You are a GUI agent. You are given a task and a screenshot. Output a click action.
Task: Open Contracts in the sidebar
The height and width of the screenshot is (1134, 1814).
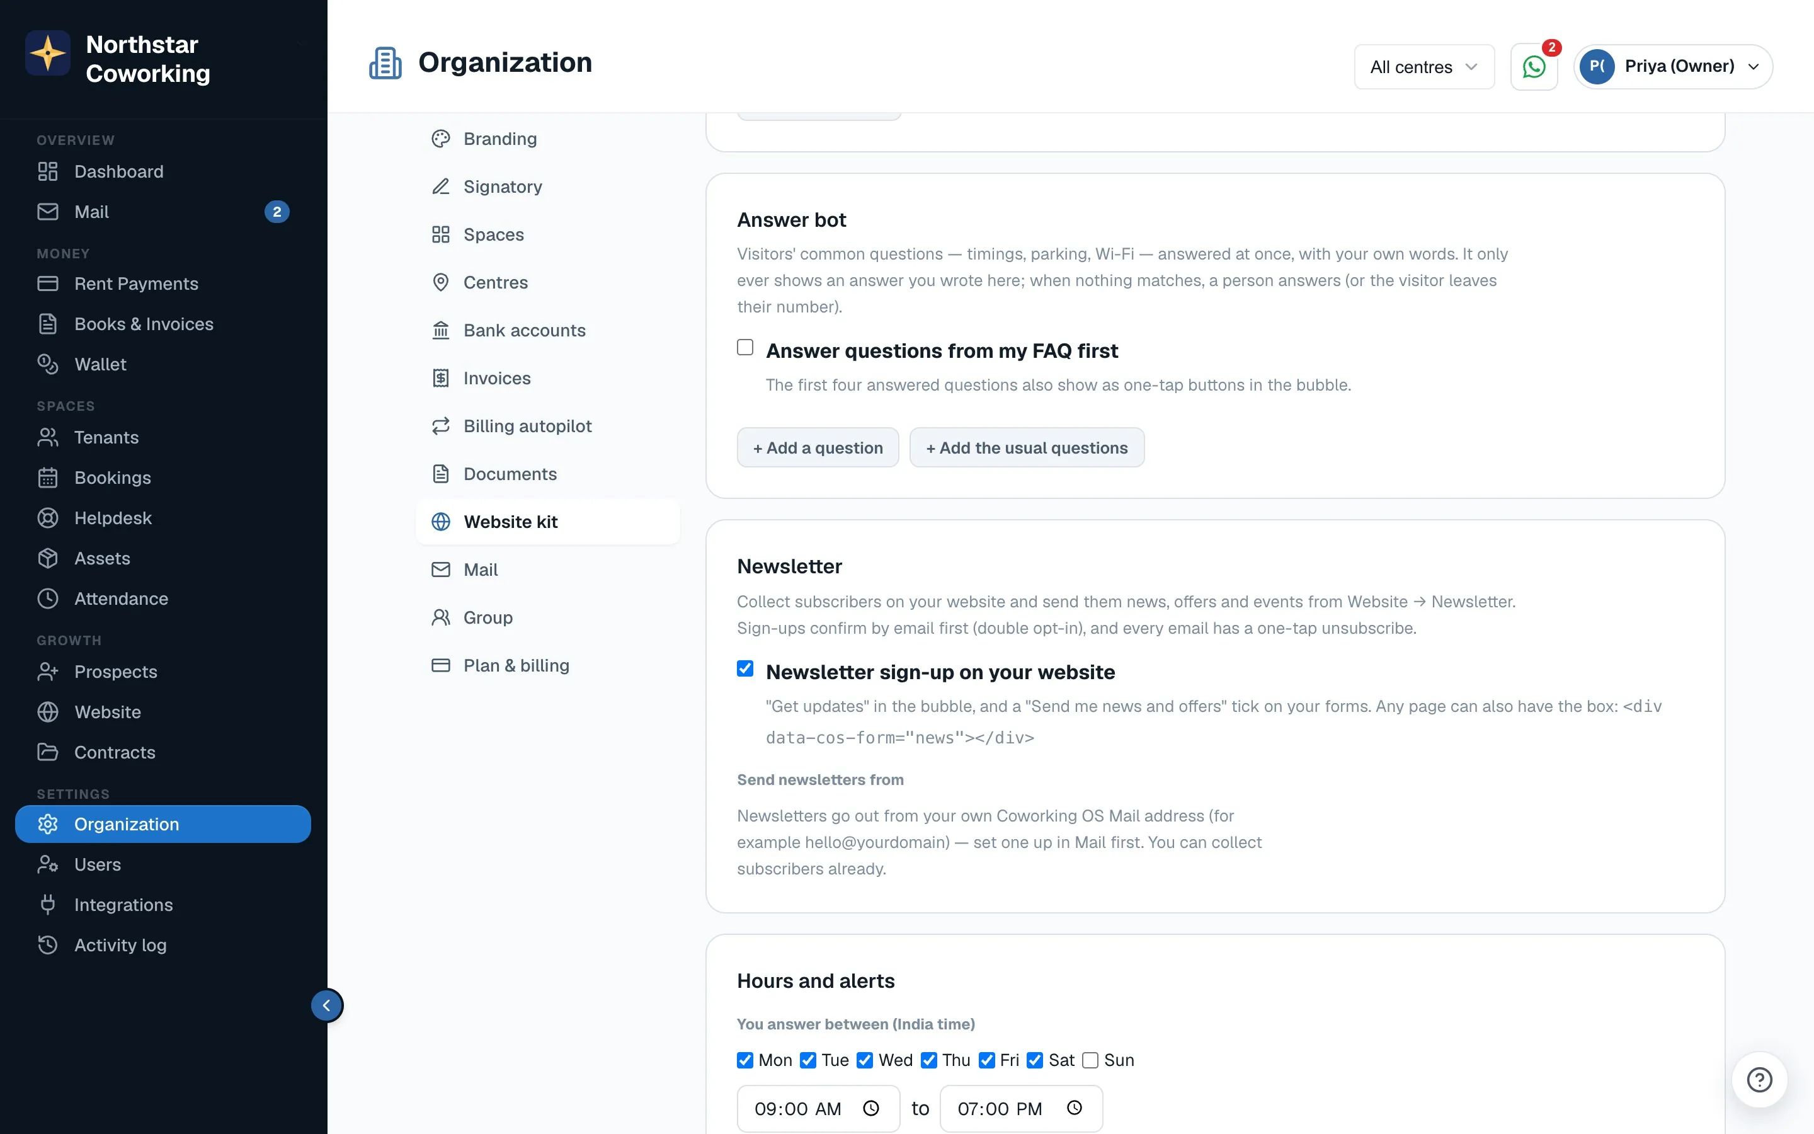[163, 752]
